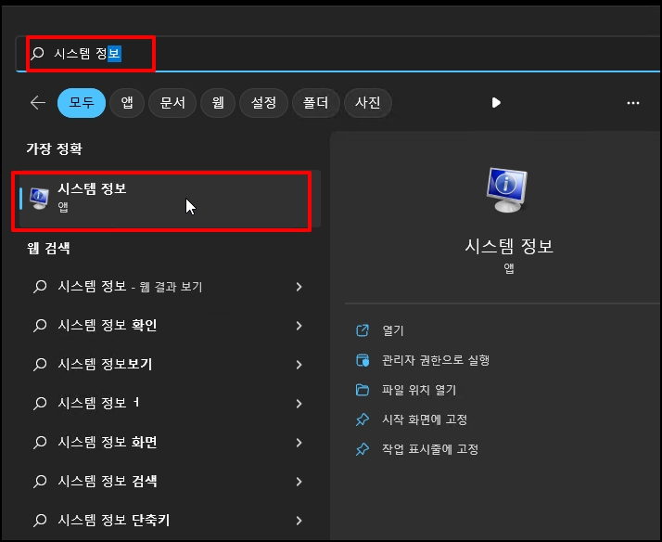Screen dimensions: 662x542
Task: Open the 설정 filter tab
Action: [x=263, y=103]
